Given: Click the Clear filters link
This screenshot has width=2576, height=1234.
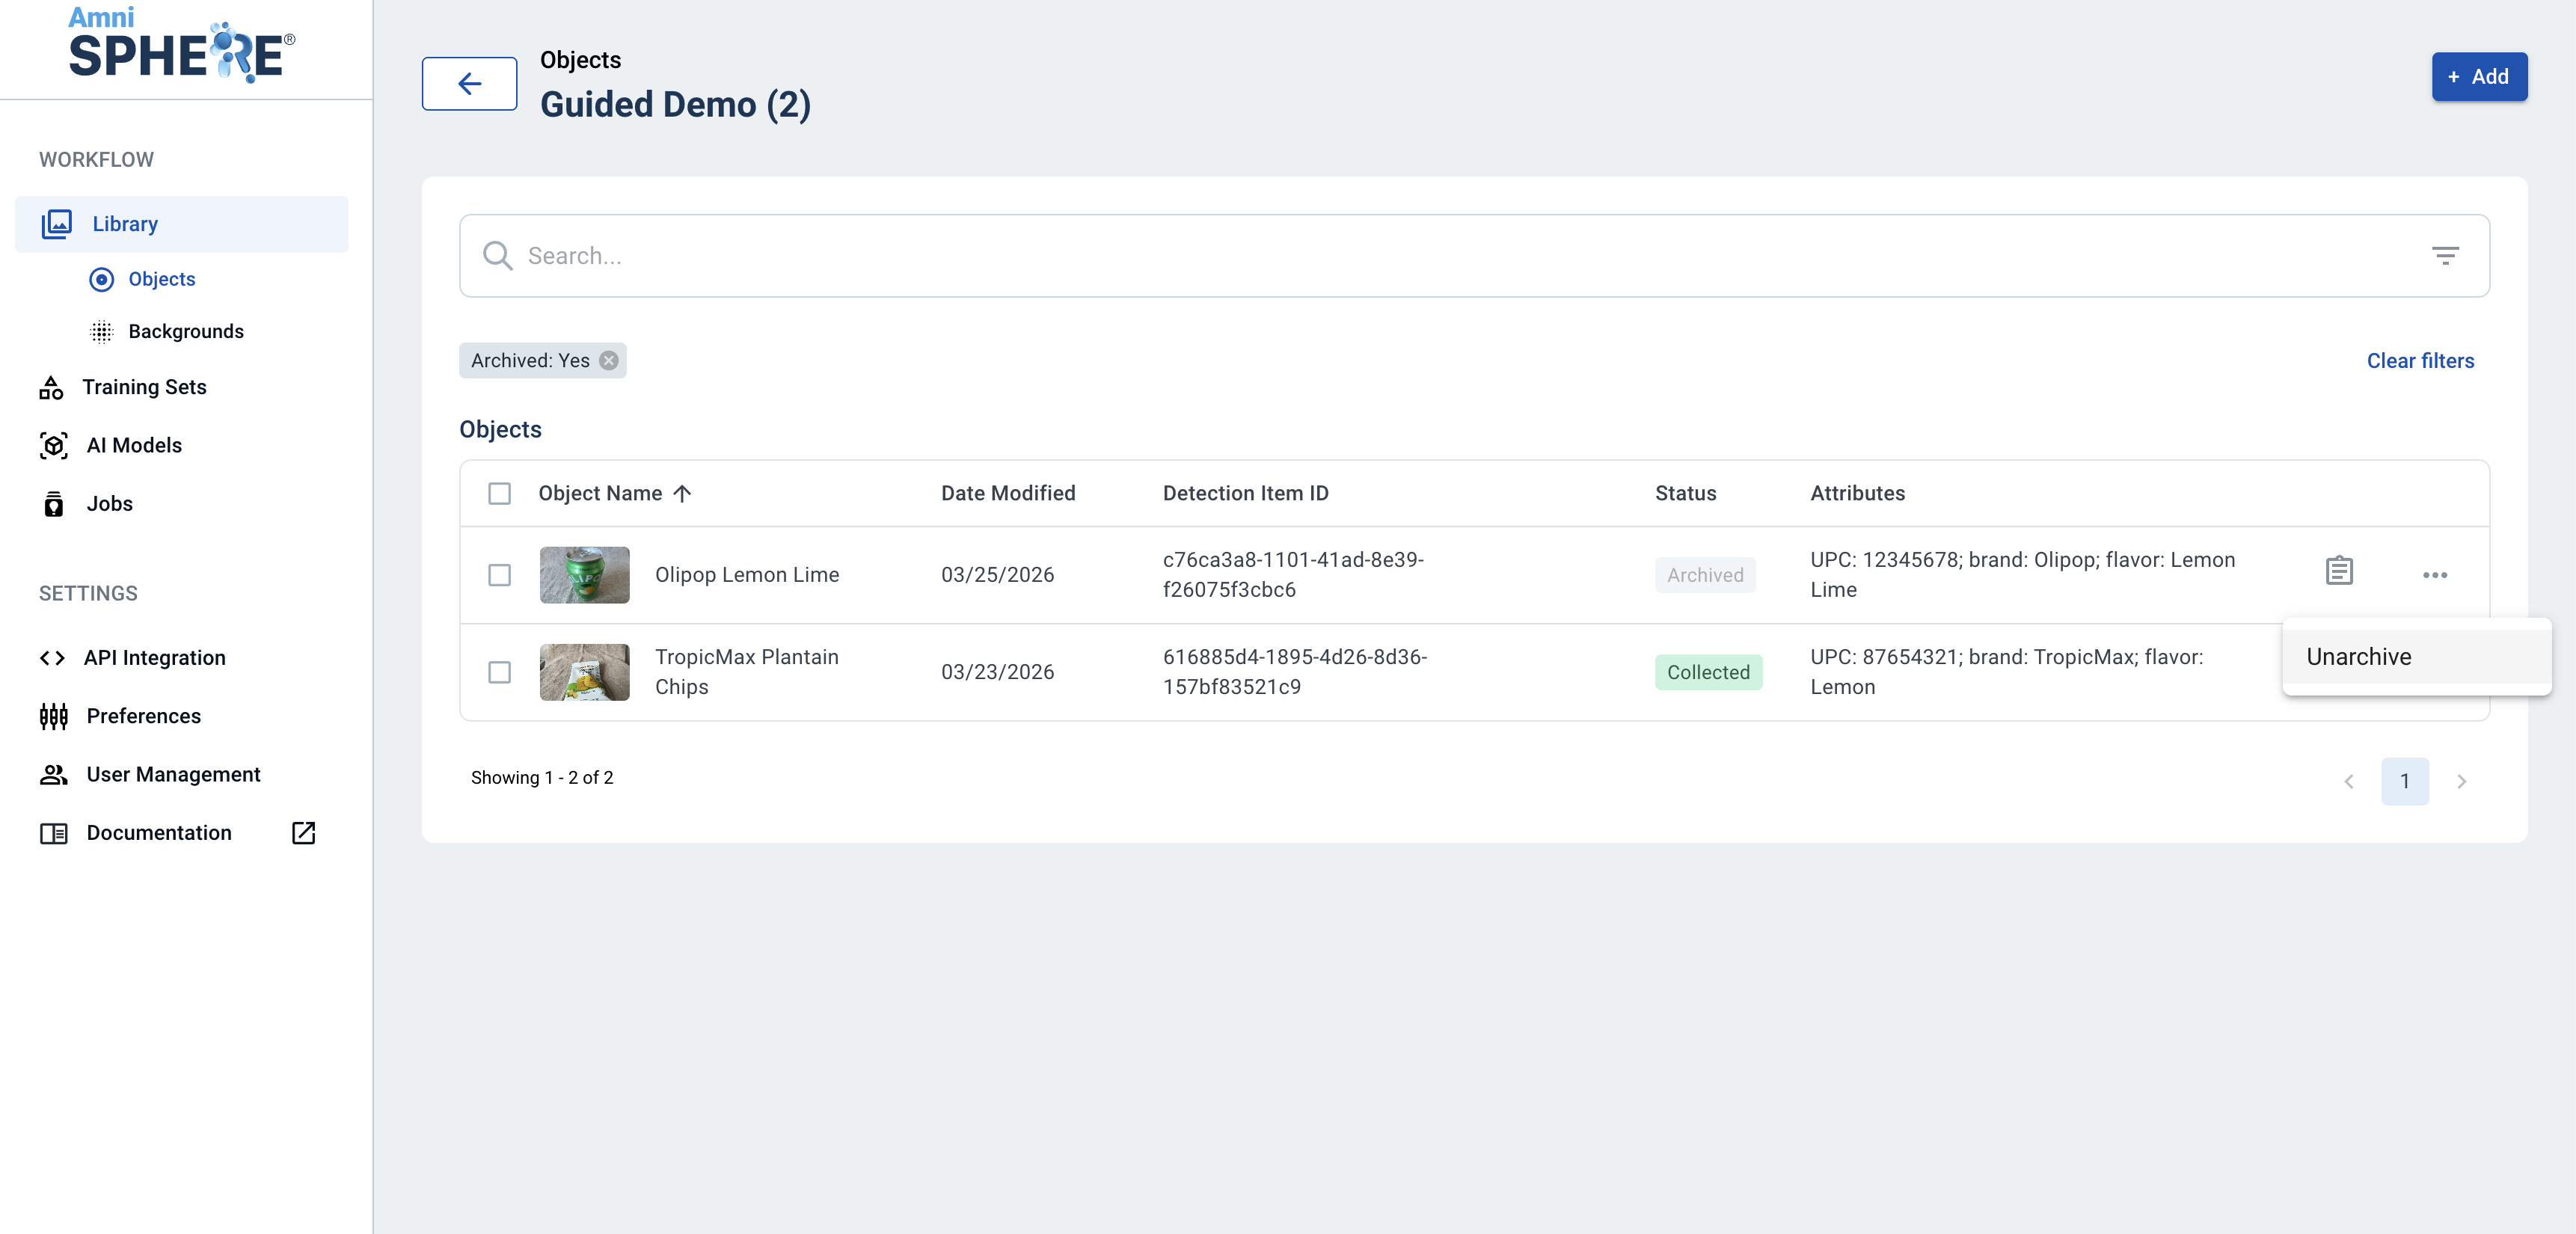Looking at the screenshot, I should coord(2420,361).
